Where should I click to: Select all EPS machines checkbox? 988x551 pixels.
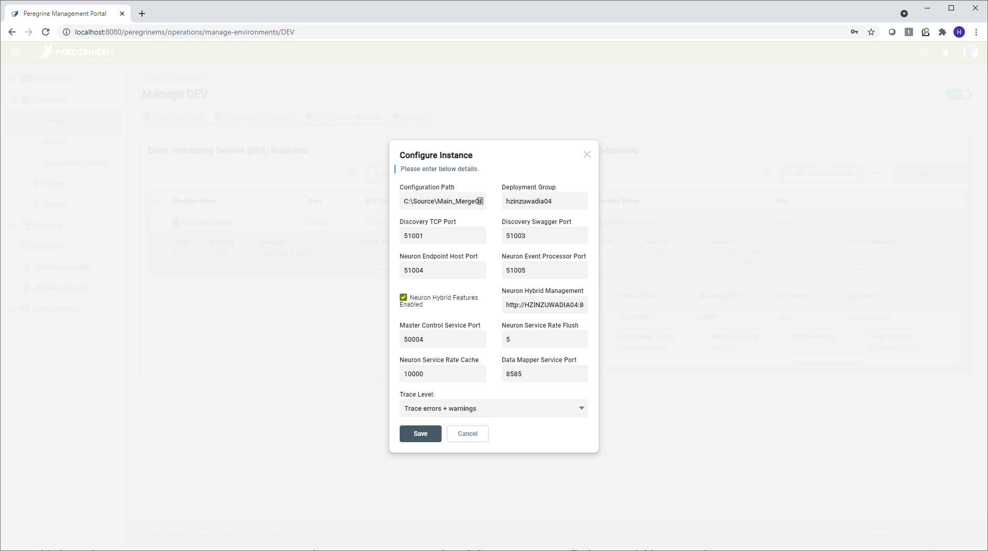[x=157, y=201]
